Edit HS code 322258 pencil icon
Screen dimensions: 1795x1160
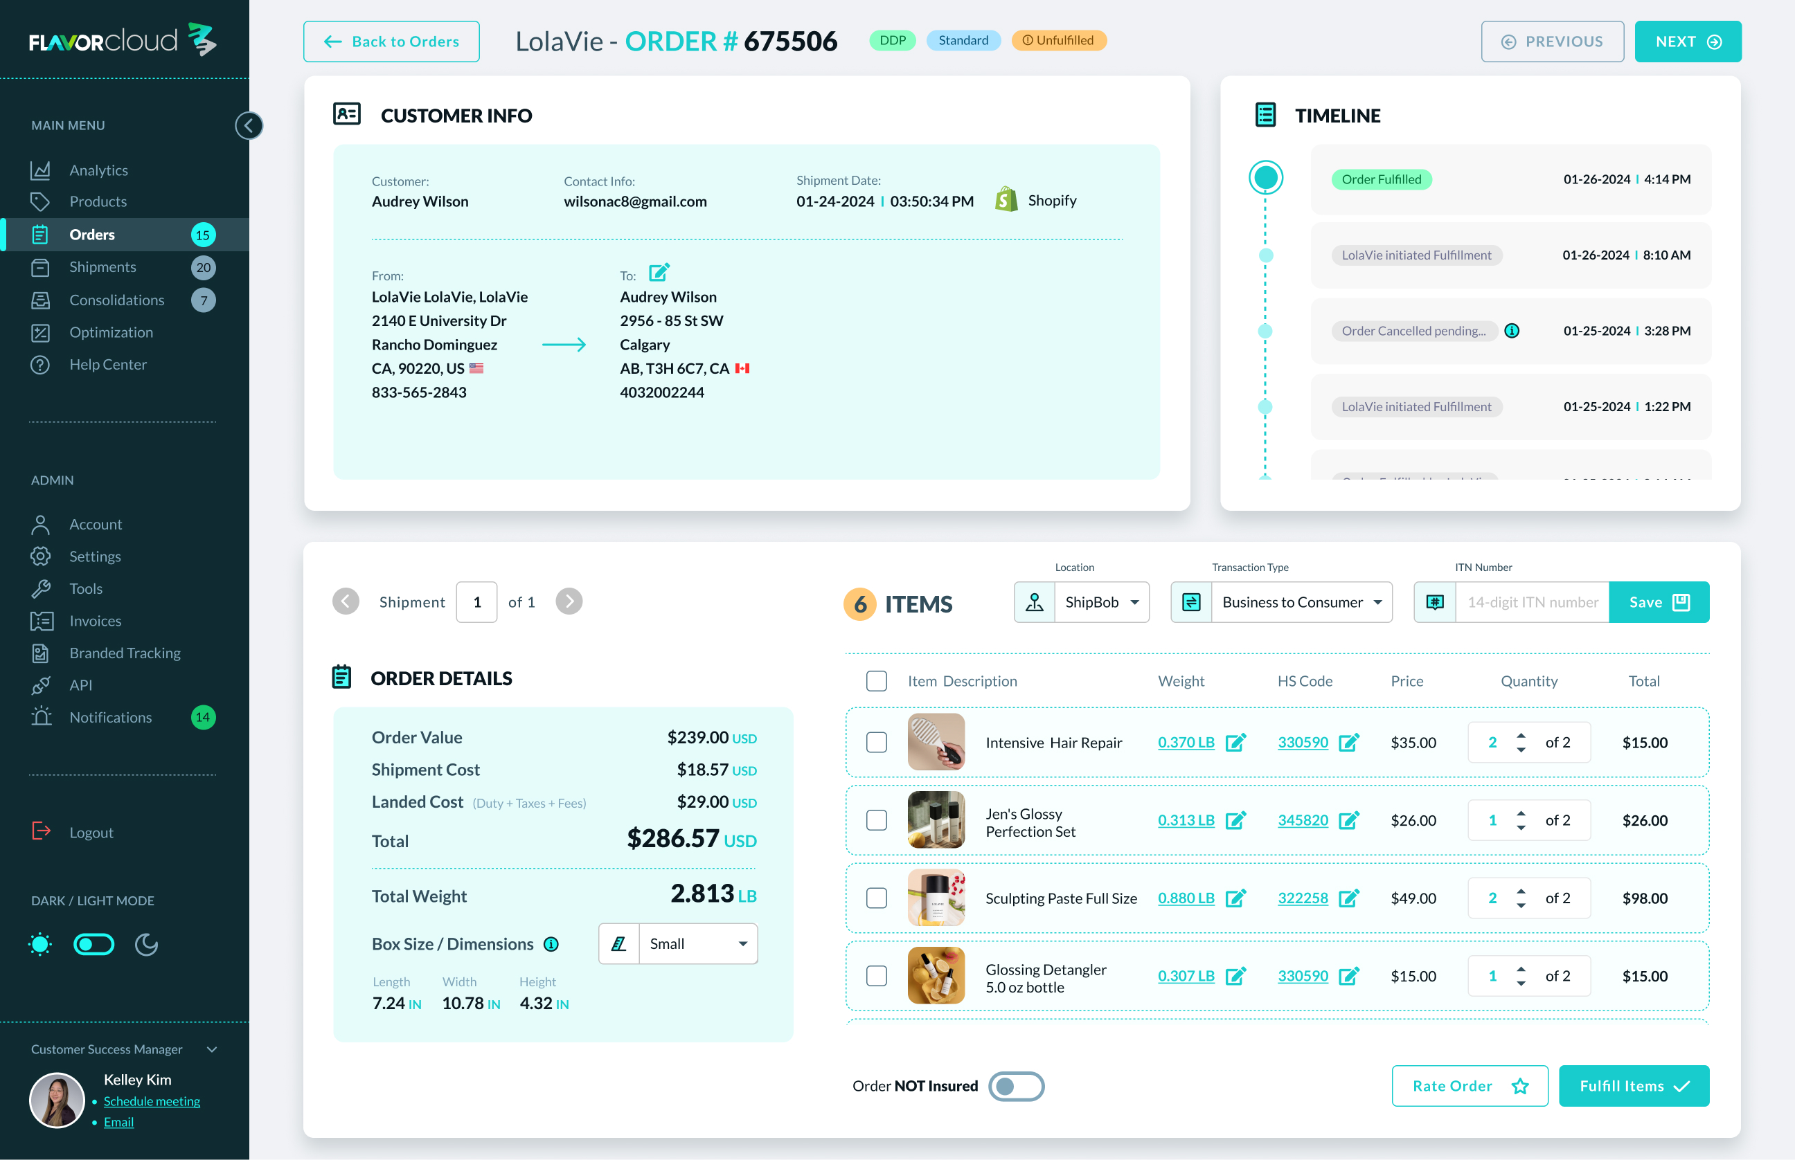coord(1348,898)
